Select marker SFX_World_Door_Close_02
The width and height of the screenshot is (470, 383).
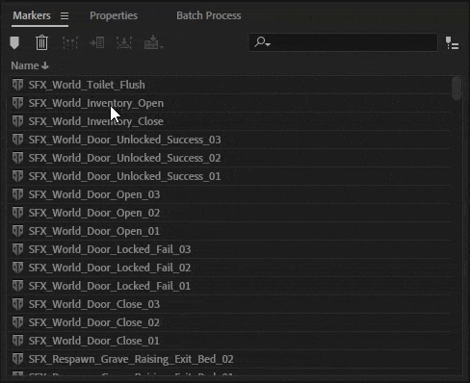230,322
